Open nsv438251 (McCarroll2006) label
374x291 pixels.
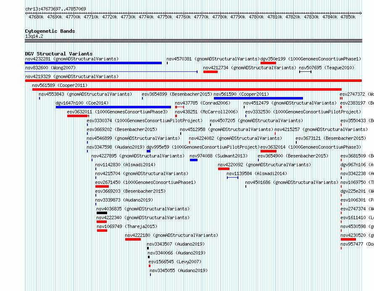click(x=207, y=112)
